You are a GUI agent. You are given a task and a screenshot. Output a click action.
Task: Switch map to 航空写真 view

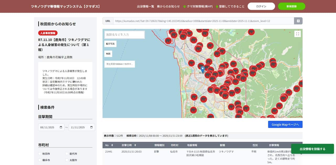coord(110,44)
